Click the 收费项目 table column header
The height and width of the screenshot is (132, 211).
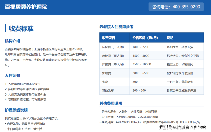coord(115,38)
